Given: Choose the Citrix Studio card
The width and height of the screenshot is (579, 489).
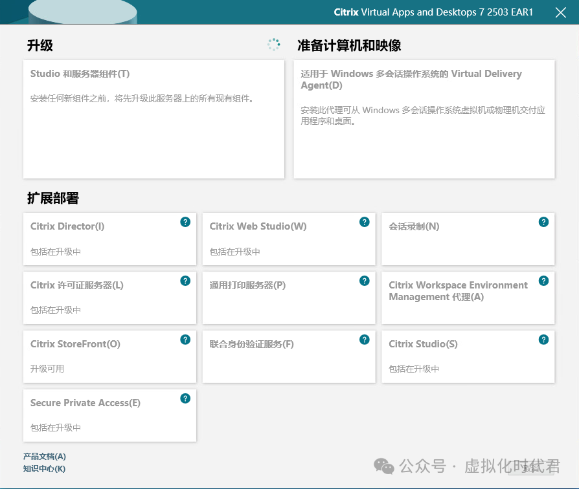Looking at the screenshot, I should pyautogui.click(x=468, y=356).
